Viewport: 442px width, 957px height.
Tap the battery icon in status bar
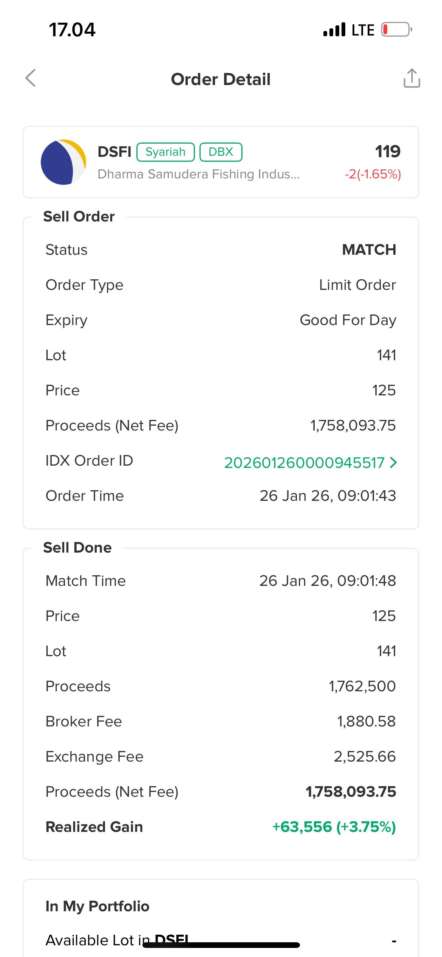396,29
